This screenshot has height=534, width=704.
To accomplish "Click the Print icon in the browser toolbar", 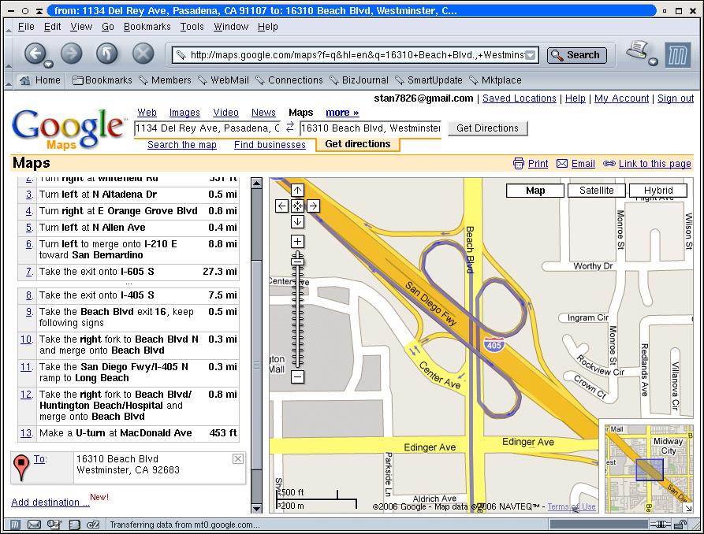I will (x=638, y=50).
